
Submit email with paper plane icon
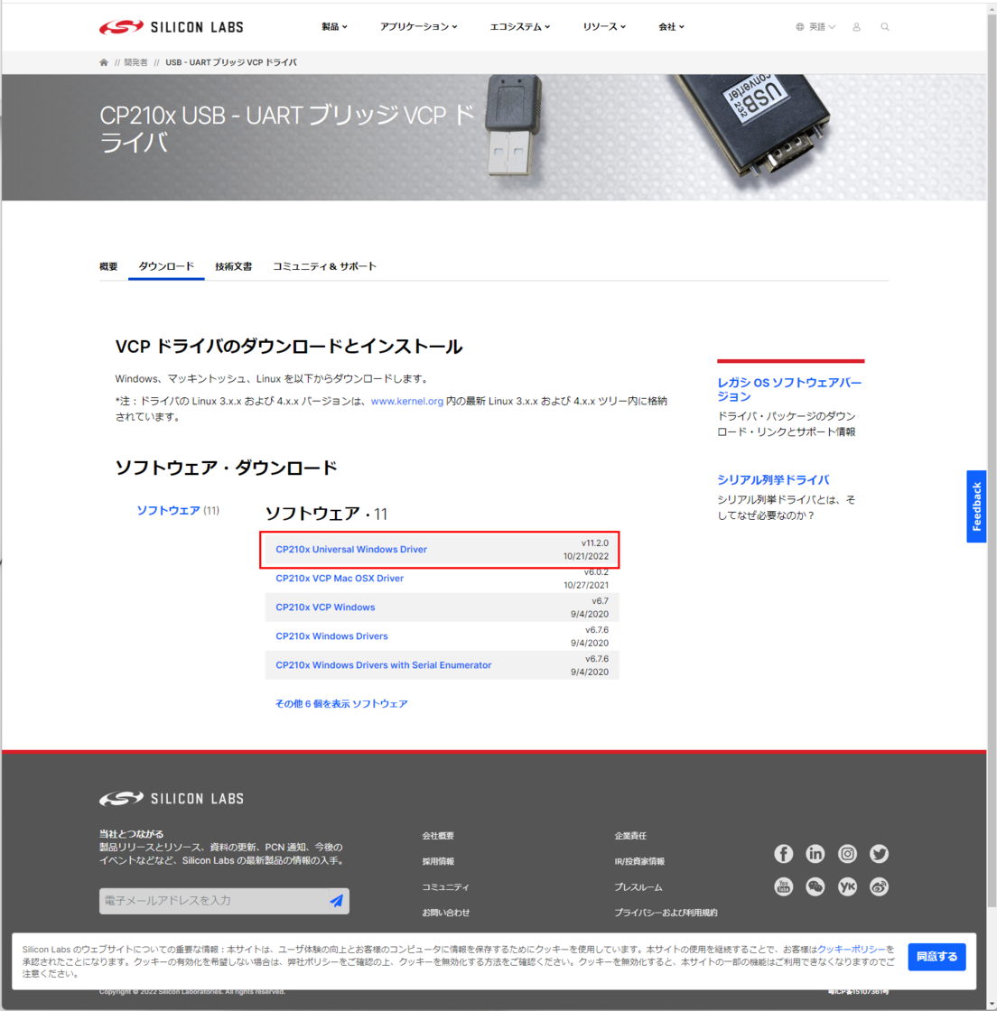[x=337, y=901]
